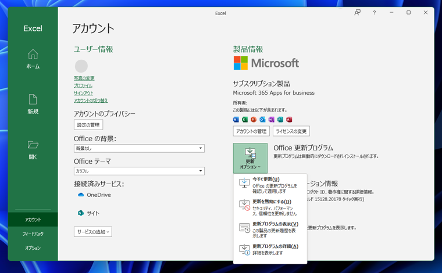Click the Outlook product icon
Image resolution: width=442 pixels, height=273 pixels.
coord(262,120)
